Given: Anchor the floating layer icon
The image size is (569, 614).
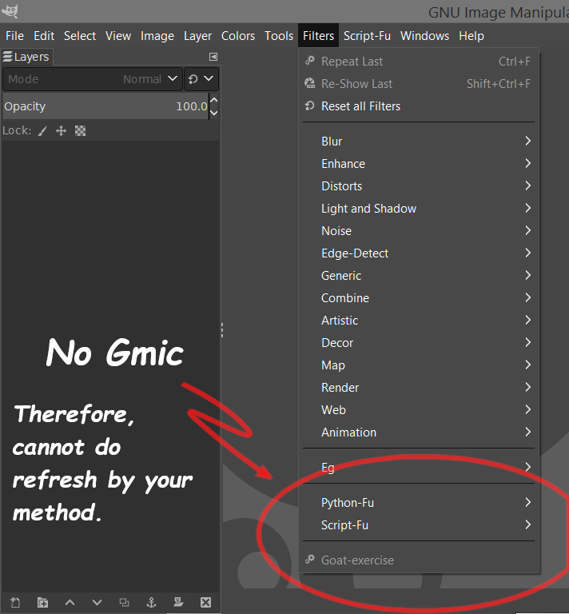Looking at the screenshot, I should click(151, 602).
